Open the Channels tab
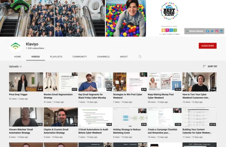 pyautogui.click(x=103, y=57)
